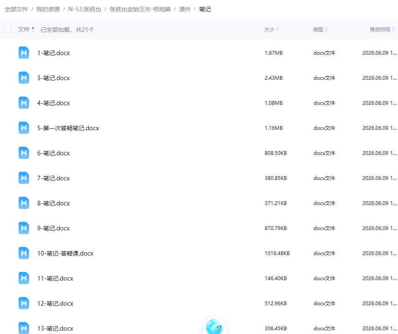This screenshot has width=398, height=334.
Task: Click the 380.85KB size cell
Action: point(276,178)
